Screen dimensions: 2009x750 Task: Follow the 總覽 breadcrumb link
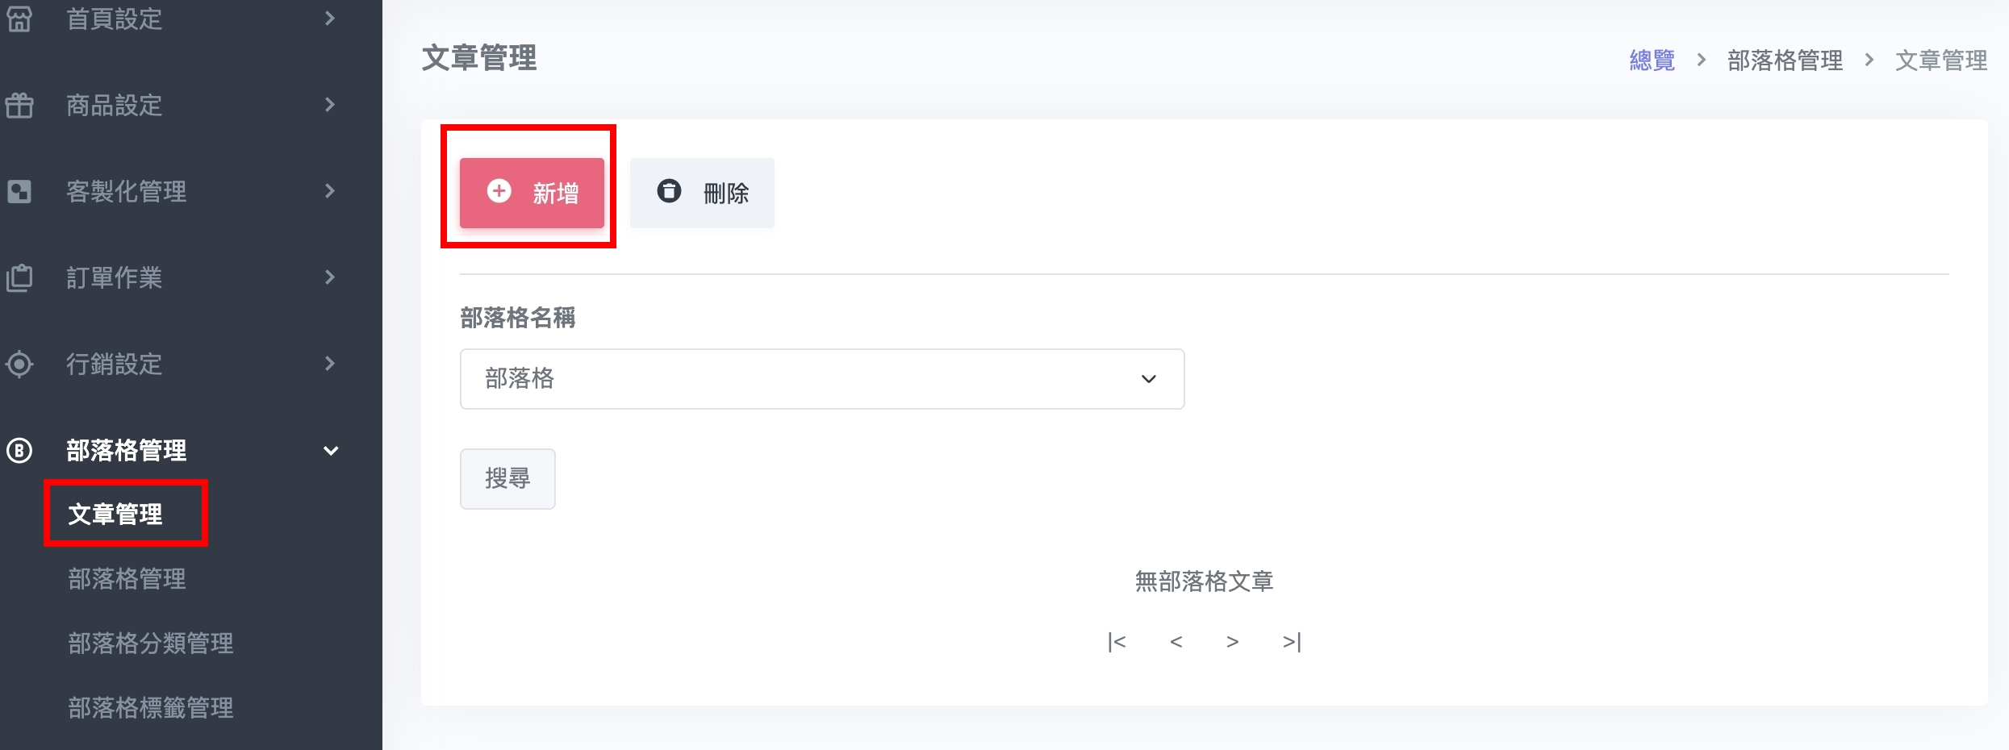point(1652,60)
